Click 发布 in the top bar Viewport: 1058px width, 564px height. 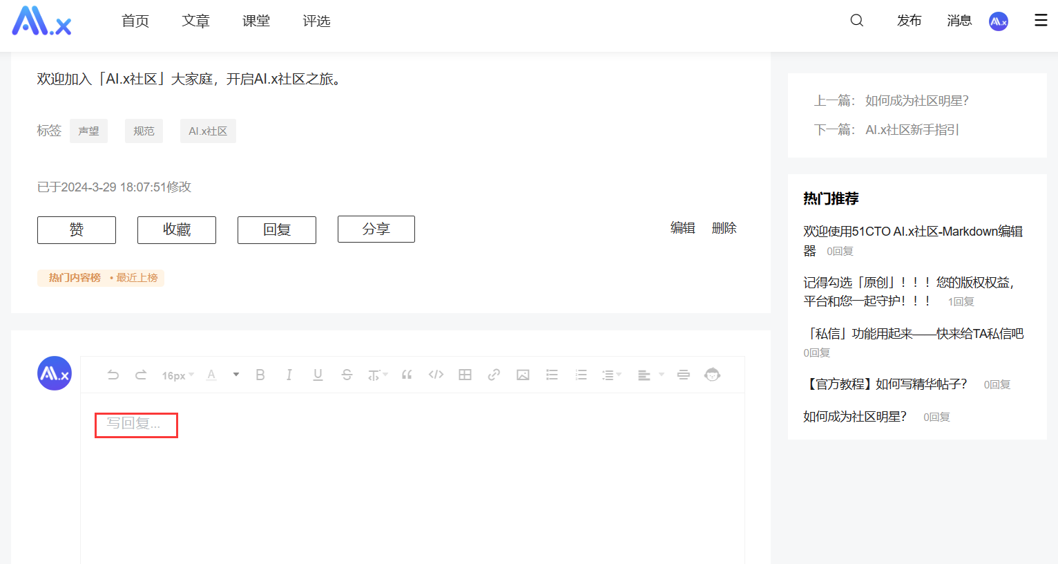click(x=909, y=21)
